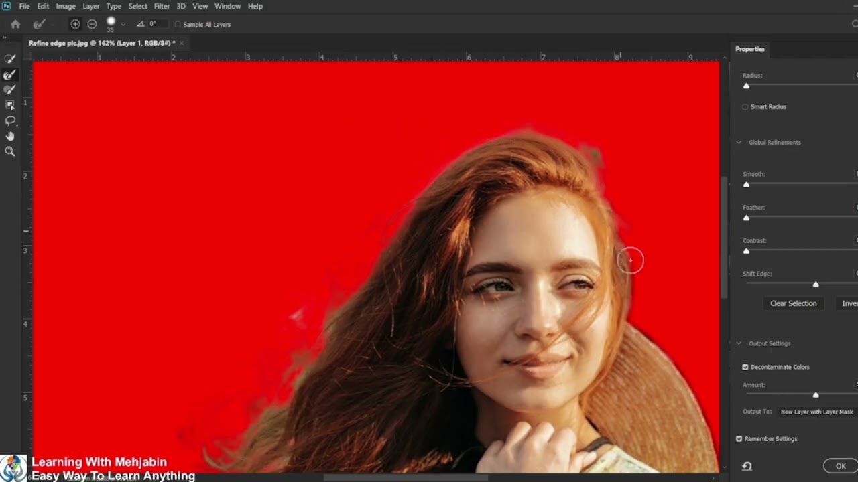This screenshot has width=858, height=482.
Task: Select the Refine edge pic.jpg document tab
Action: (102, 43)
